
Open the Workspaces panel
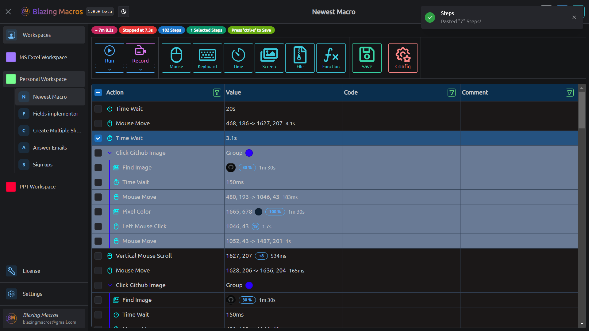pos(44,35)
